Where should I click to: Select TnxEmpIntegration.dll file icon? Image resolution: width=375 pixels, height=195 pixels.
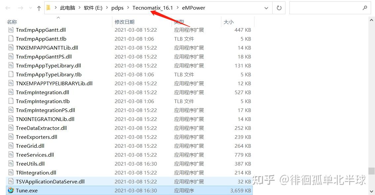(11, 92)
